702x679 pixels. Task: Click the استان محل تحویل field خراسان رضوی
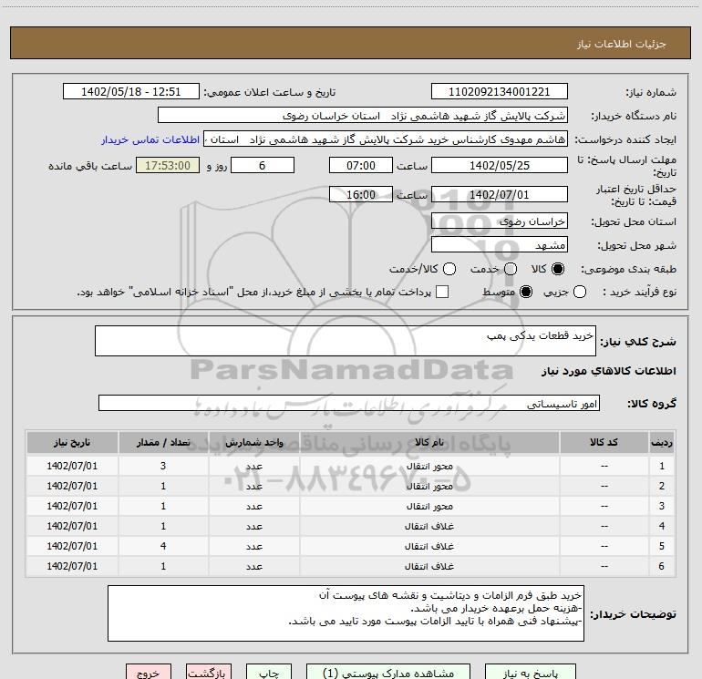[500, 221]
